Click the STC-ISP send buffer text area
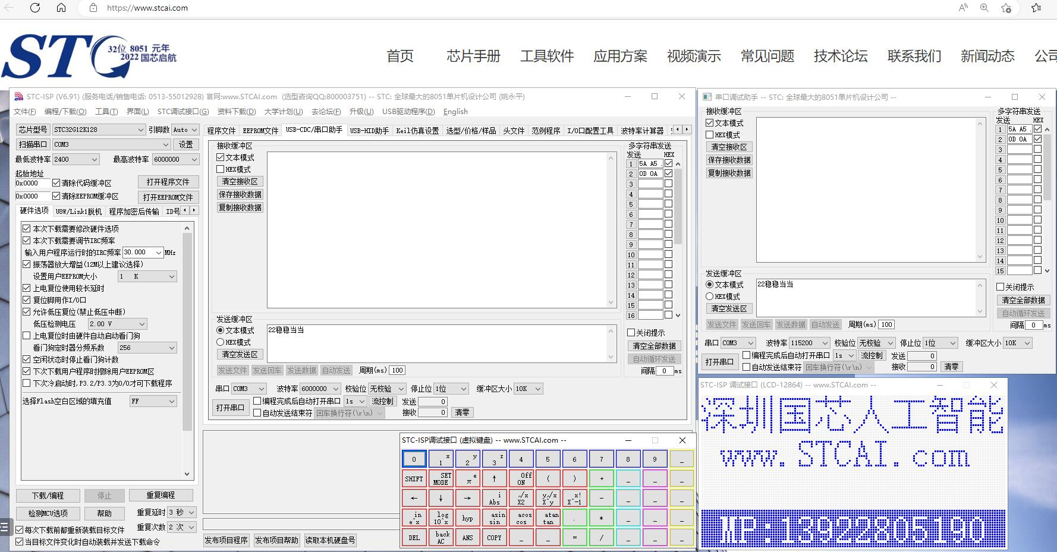The height and width of the screenshot is (552, 1057). [x=441, y=343]
